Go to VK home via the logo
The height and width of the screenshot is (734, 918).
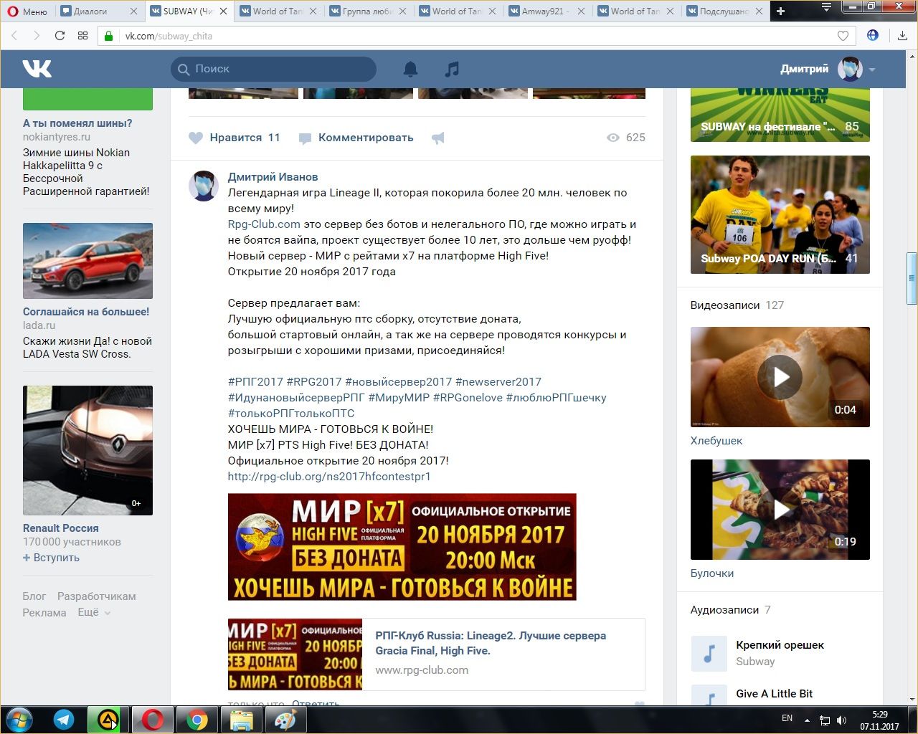point(37,69)
